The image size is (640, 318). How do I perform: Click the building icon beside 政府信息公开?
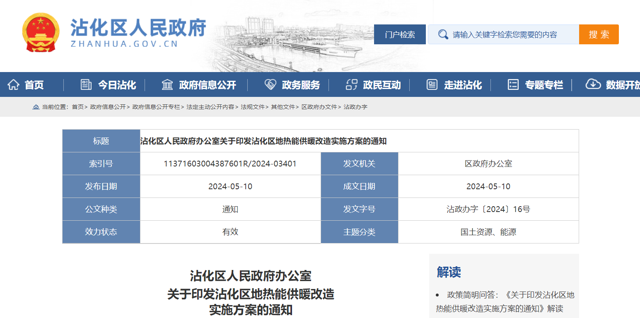pyautogui.click(x=167, y=84)
